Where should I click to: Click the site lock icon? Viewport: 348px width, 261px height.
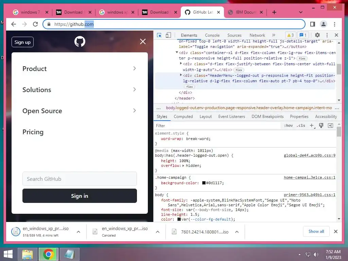pos(49,24)
